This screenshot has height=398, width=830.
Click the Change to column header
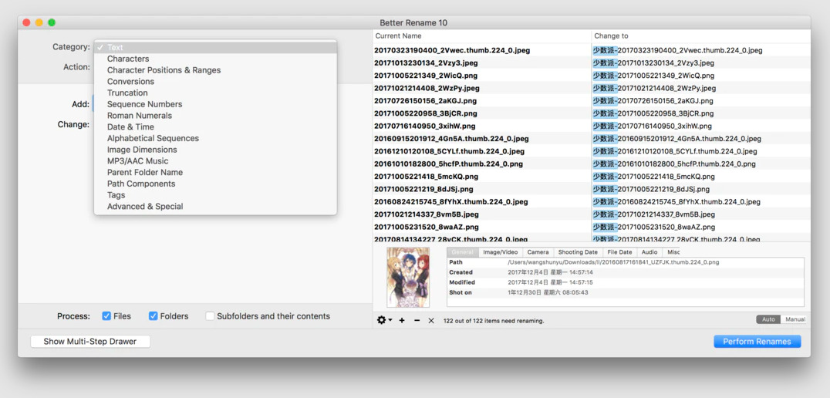tap(701, 36)
